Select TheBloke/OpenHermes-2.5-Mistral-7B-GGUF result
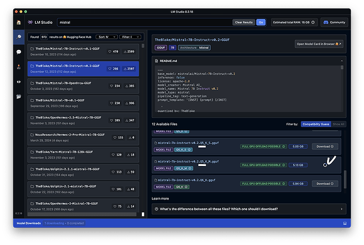This screenshot has width=364, height=245. [83, 120]
